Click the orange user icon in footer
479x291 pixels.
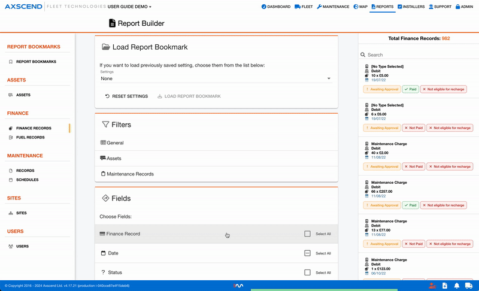432,286
